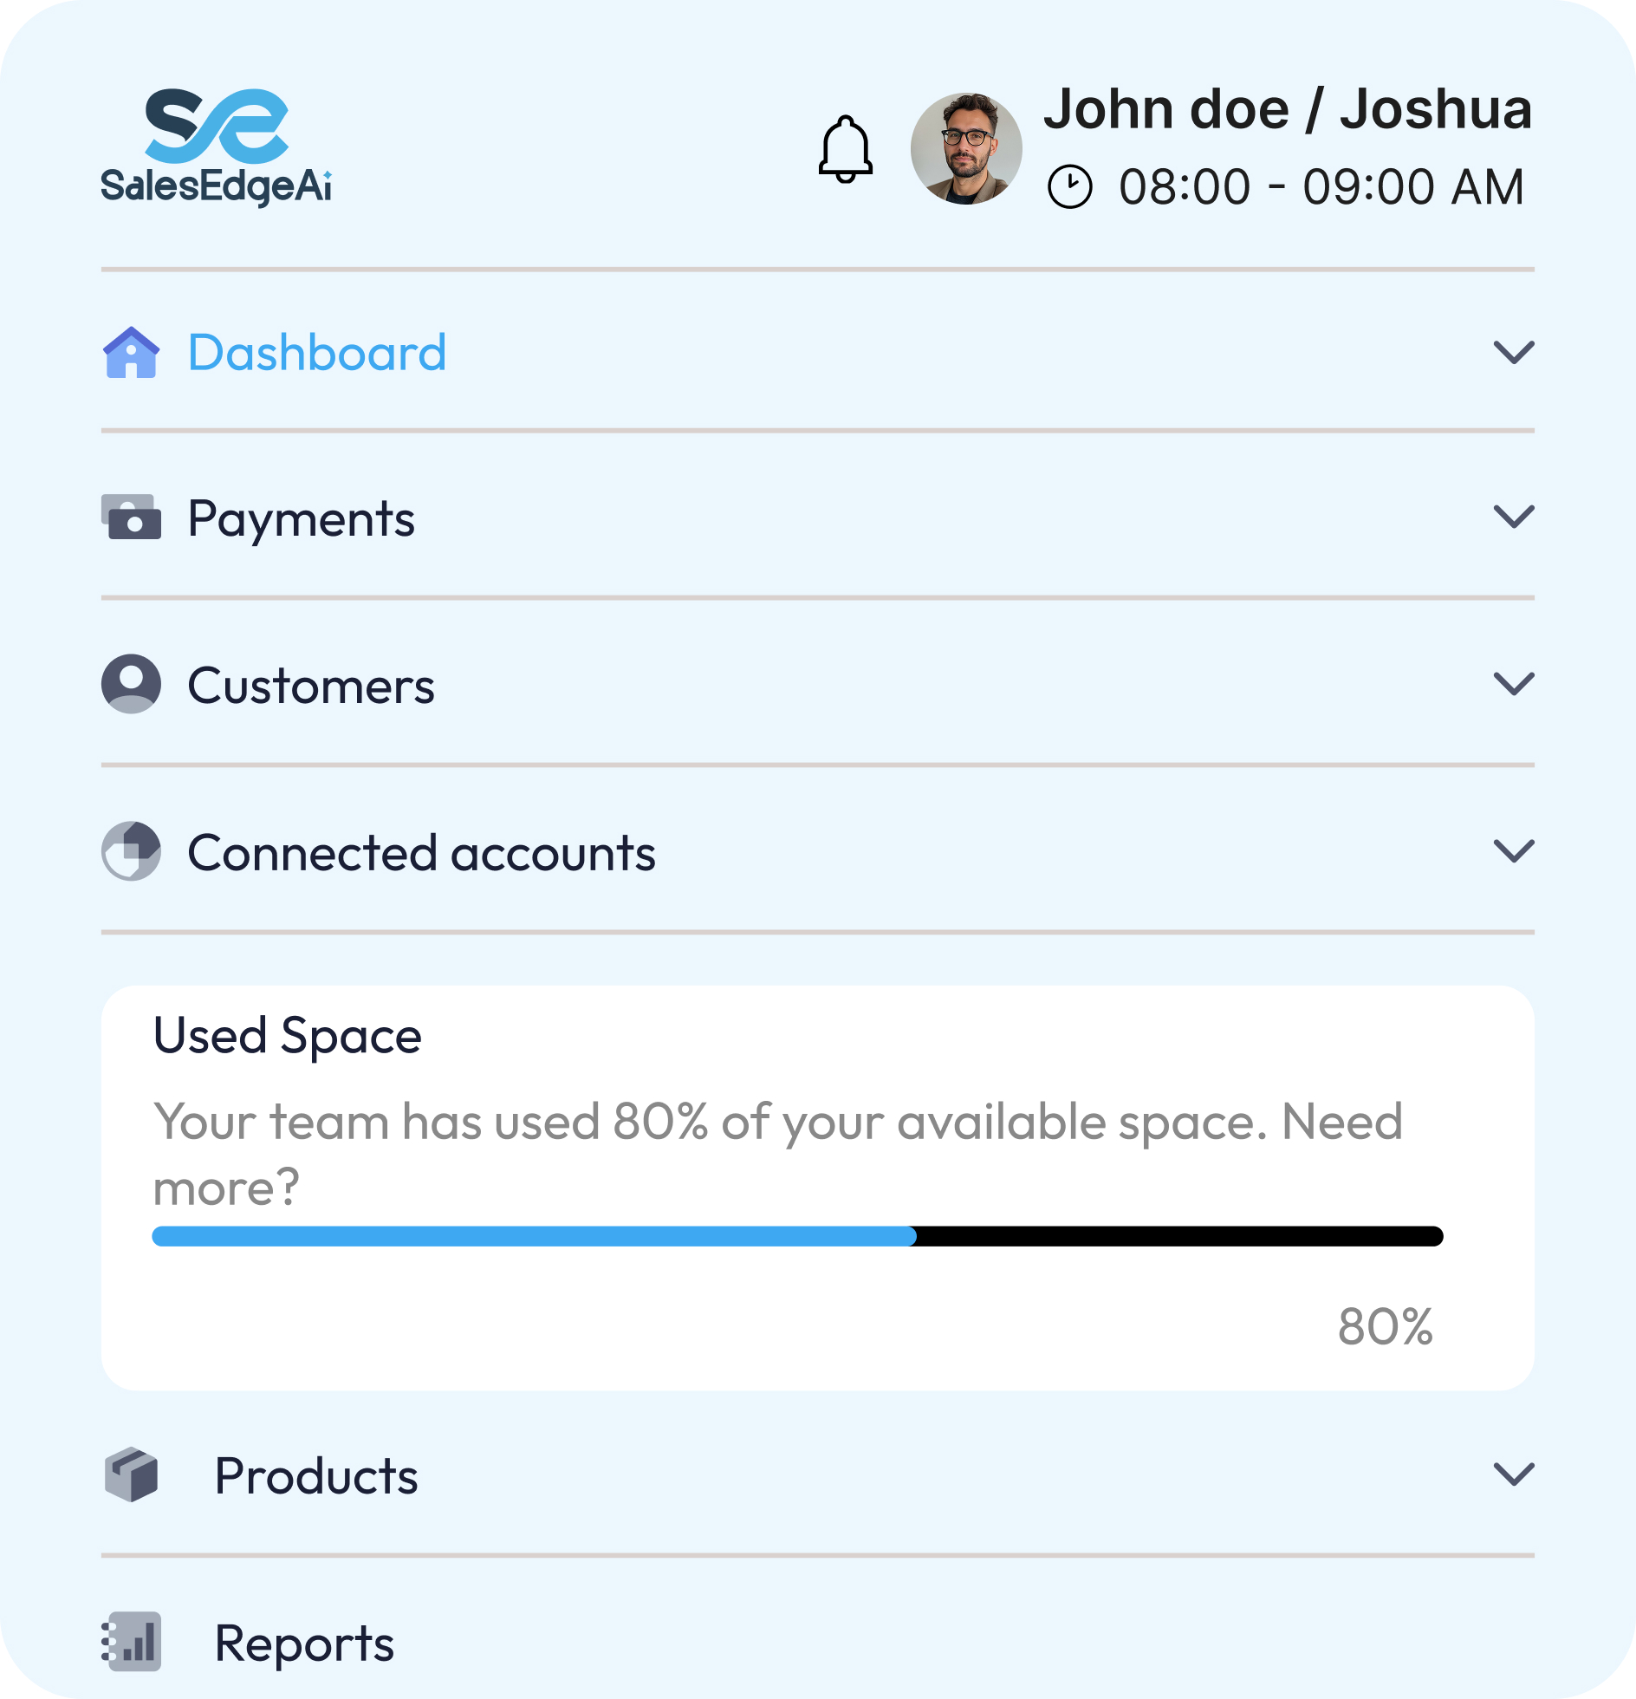
Task: Expand the Products chevron
Action: (1514, 1474)
